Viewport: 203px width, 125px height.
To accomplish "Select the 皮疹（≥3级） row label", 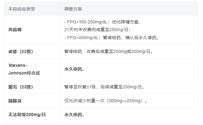I will coord(21,51).
